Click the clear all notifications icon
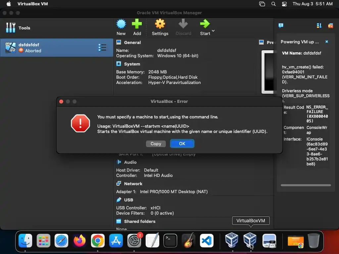This screenshot has height=254, width=339. 330,26
